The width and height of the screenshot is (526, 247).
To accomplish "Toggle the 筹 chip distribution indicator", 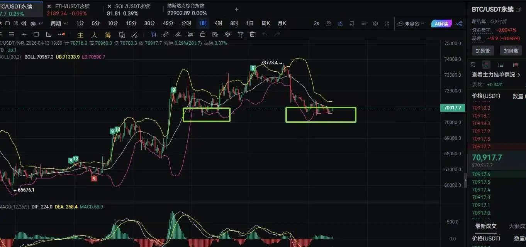I will click(108, 35).
